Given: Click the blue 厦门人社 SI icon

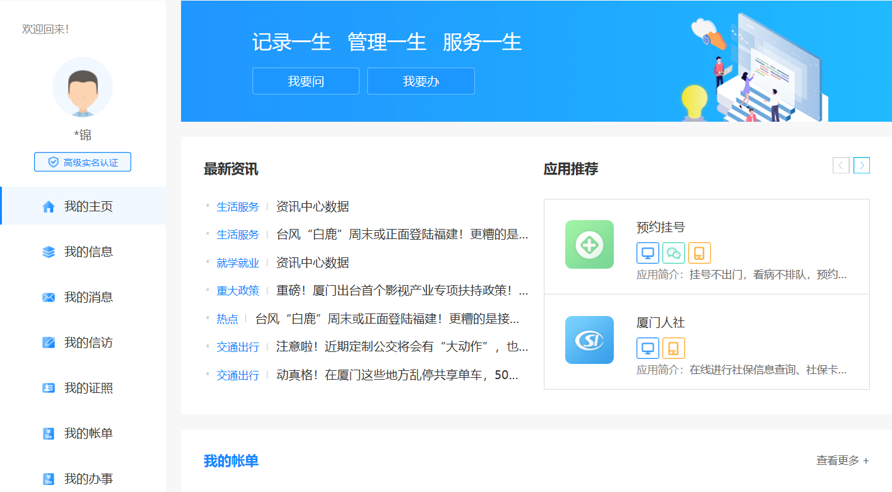Looking at the screenshot, I should point(589,340).
